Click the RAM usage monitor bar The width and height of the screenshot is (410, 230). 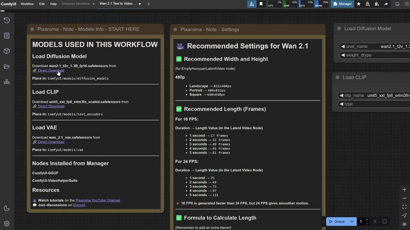290,4
